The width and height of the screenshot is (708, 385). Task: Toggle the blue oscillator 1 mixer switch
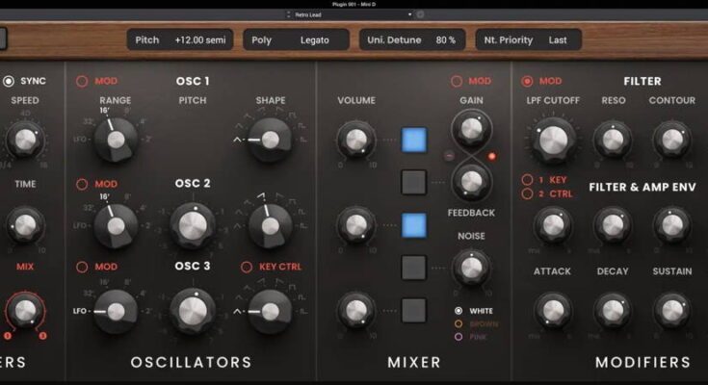[x=413, y=141]
